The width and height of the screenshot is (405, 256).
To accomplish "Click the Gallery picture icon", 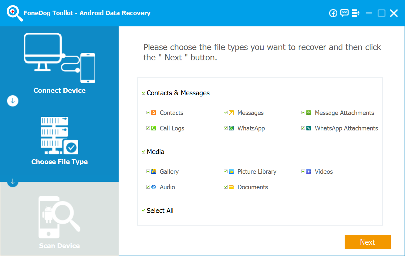I will click(x=154, y=172).
